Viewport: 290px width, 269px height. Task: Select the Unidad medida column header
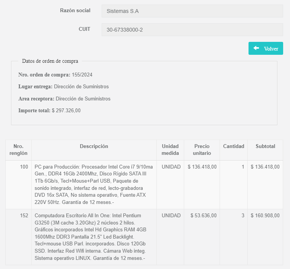coord(170,150)
